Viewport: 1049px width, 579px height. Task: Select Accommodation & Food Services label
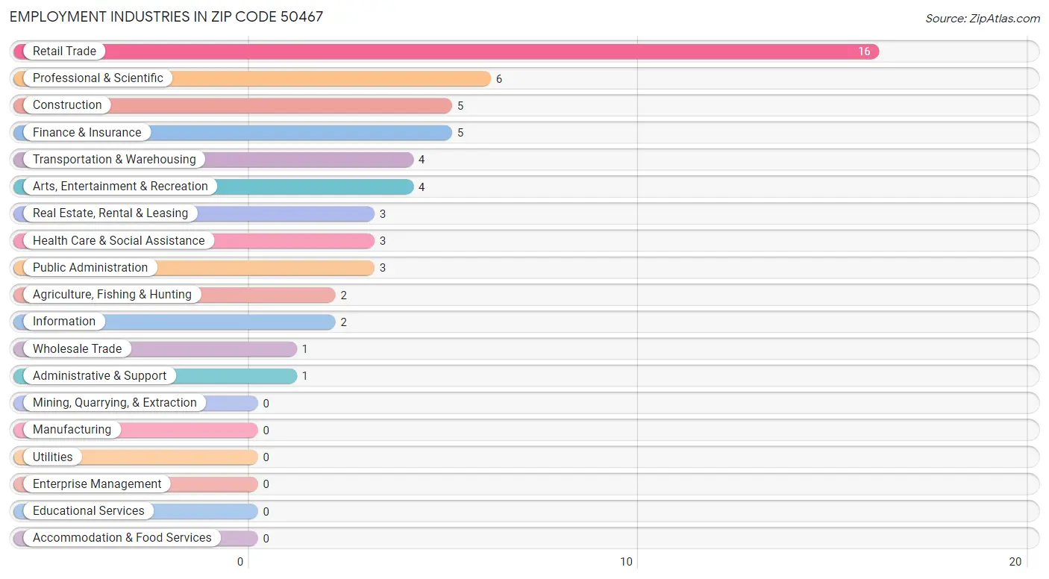(x=122, y=538)
